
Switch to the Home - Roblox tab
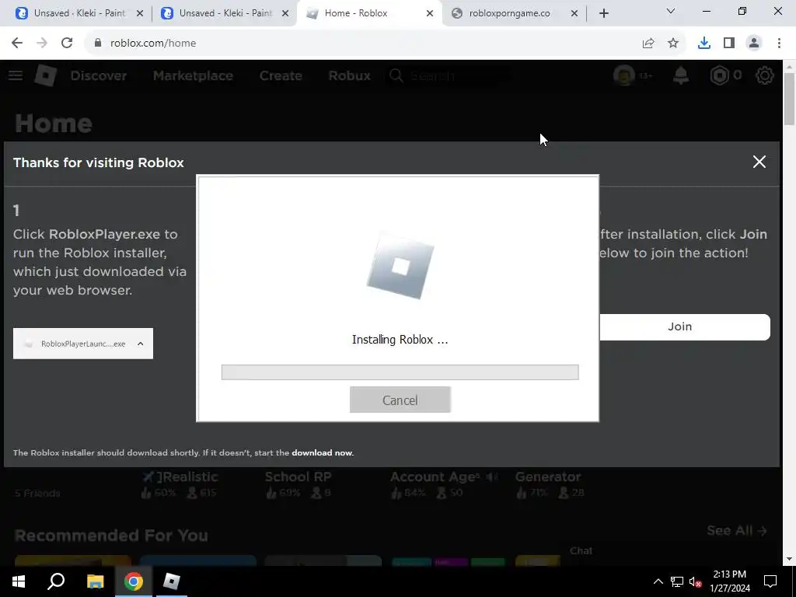point(355,13)
